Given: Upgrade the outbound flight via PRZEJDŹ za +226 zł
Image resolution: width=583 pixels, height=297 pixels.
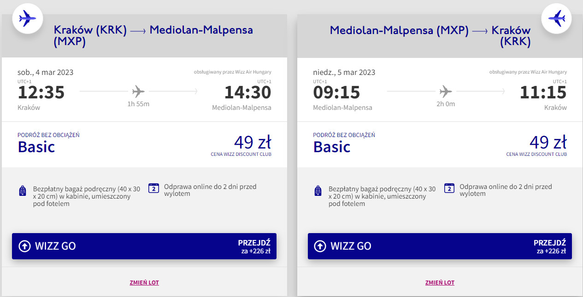Looking at the screenshot, I should click(x=254, y=246).
